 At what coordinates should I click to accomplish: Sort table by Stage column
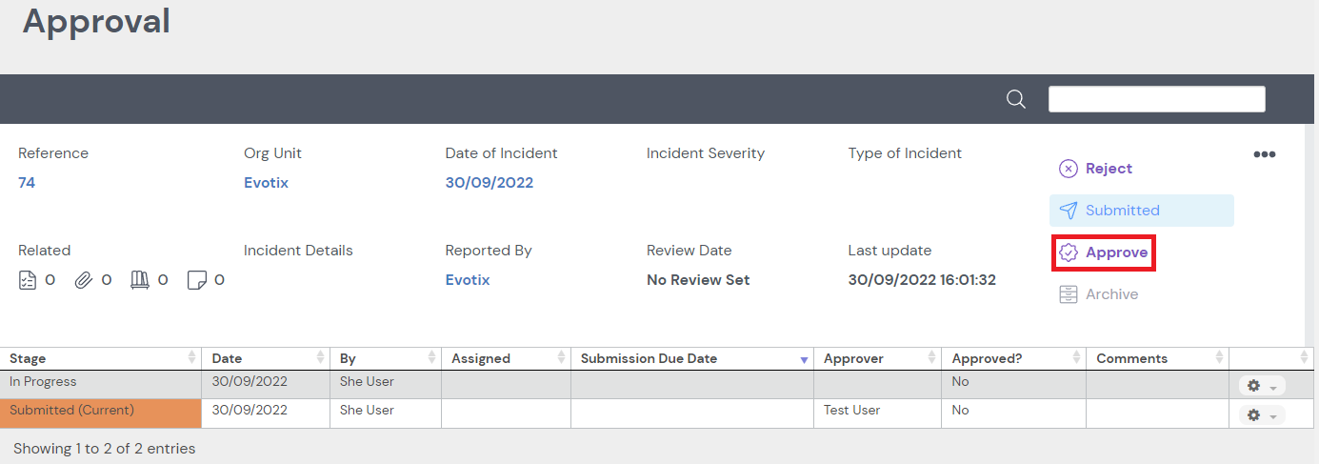100,359
